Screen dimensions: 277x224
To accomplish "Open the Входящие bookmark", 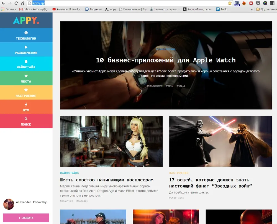I will (x=94, y=9).
